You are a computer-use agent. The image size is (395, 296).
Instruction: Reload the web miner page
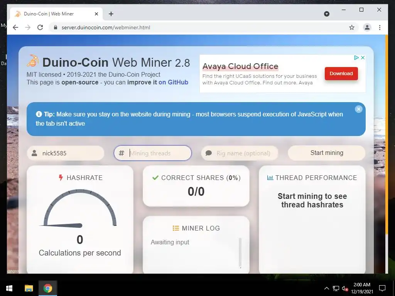point(40,27)
